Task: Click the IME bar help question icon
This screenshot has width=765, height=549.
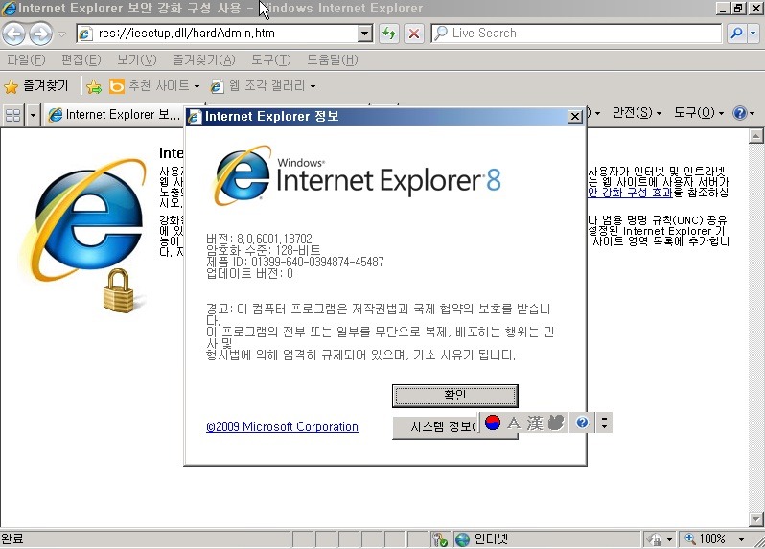Action: click(x=582, y=423)
